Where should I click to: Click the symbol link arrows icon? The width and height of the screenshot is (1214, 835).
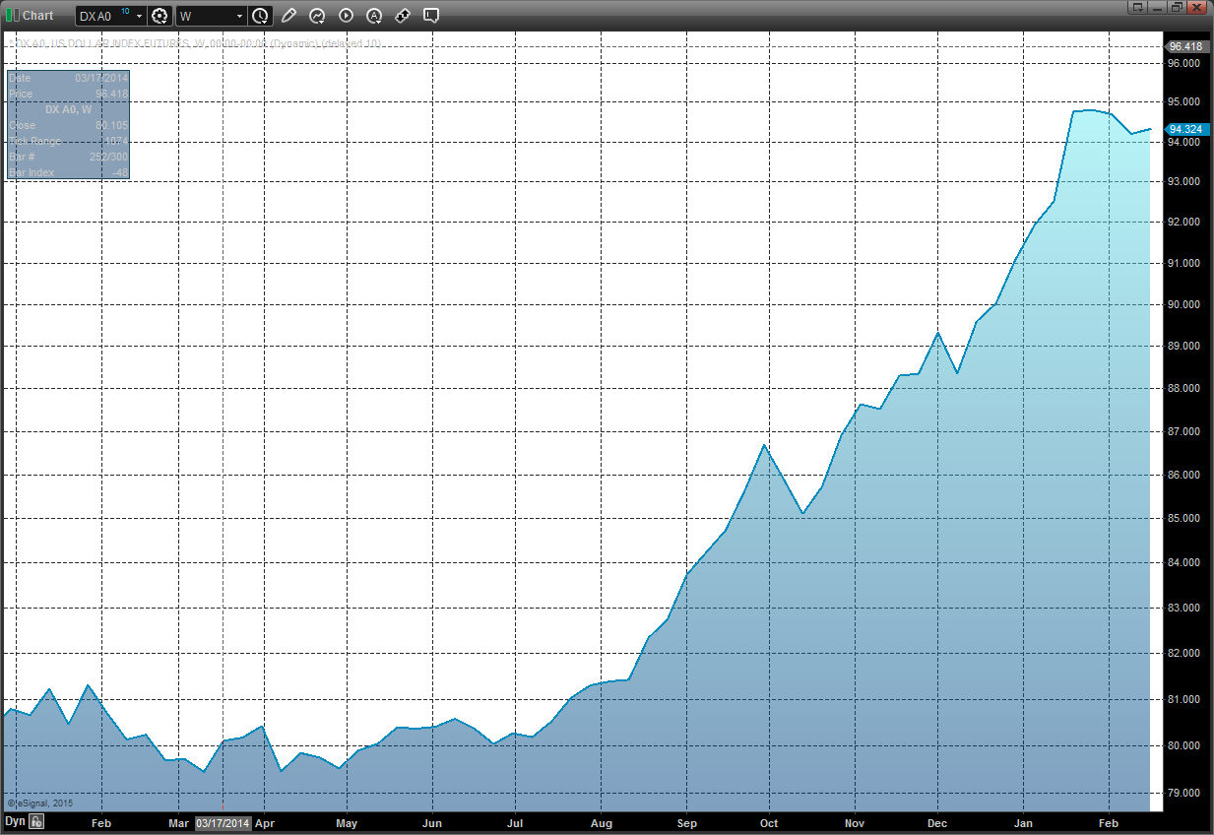(403, 16)
